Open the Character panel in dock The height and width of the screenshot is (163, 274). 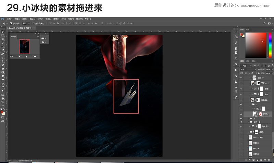click(x=236, y=87)
